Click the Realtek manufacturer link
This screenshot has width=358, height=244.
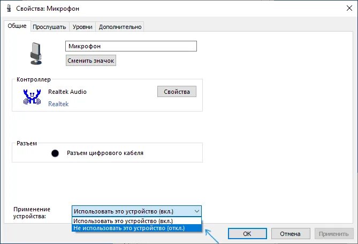pos(58,104)
